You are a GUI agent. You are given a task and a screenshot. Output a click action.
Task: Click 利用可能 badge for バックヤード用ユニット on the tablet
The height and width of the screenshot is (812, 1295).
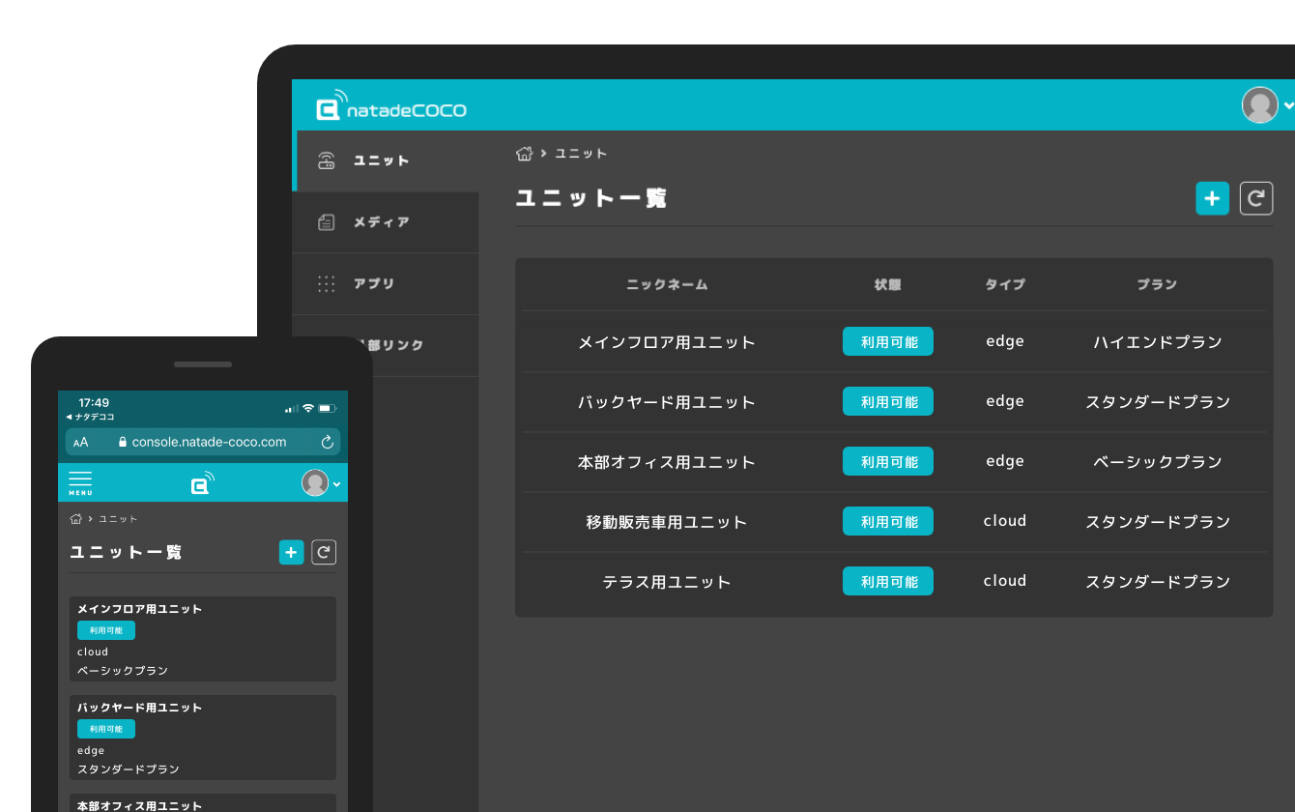coord(888,401)
